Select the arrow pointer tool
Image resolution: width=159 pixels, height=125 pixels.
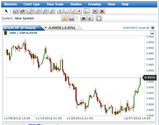coord(6,11)
